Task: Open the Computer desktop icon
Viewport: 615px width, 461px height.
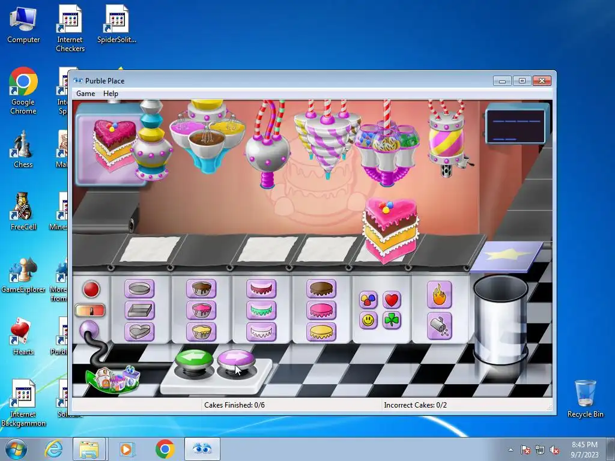Action: (23, 25)
